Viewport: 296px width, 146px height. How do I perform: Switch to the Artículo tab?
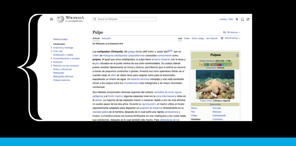[96, 38]
